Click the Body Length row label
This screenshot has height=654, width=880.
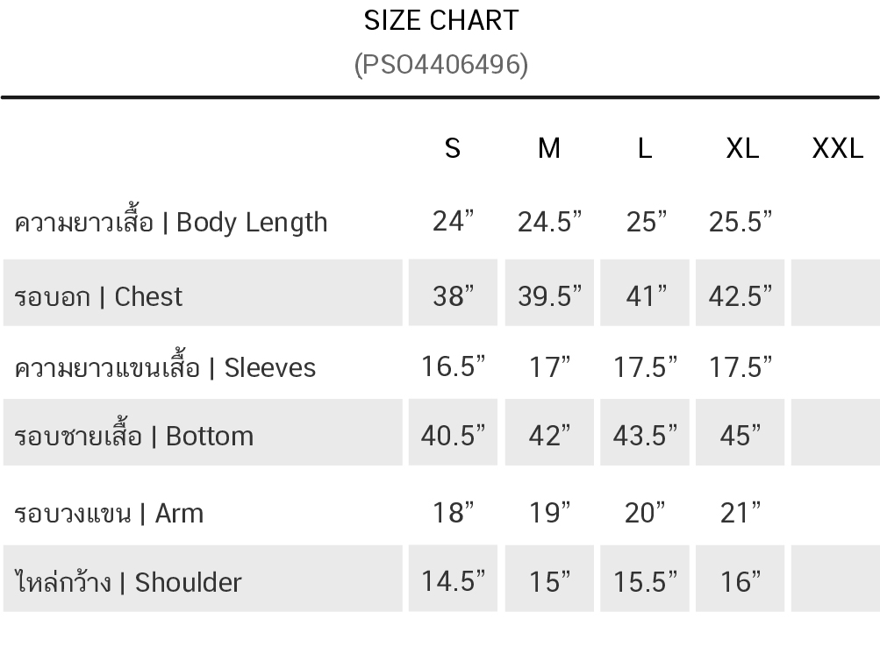(x=171, y=222)
